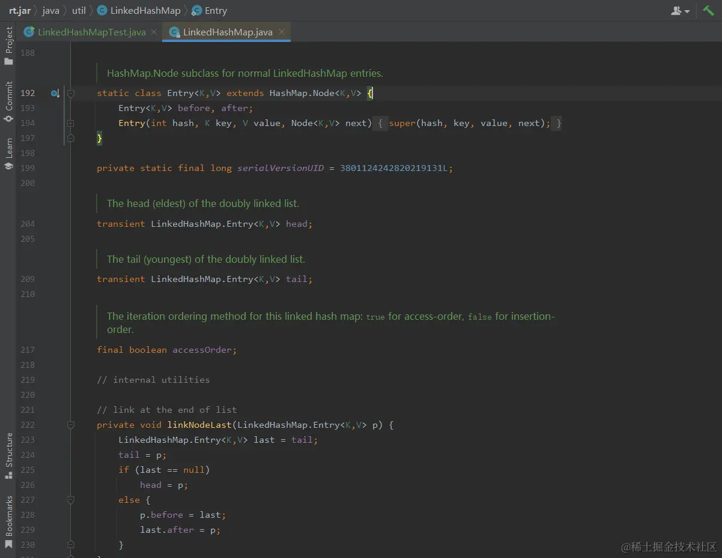Open the Structure tool window
Image resolution: width=722 pixels, height=558 pixels.
(8, 455)
